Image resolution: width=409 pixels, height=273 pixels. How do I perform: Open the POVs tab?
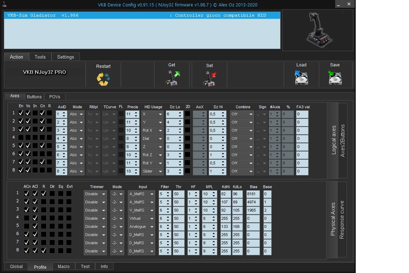pos(55,97)
